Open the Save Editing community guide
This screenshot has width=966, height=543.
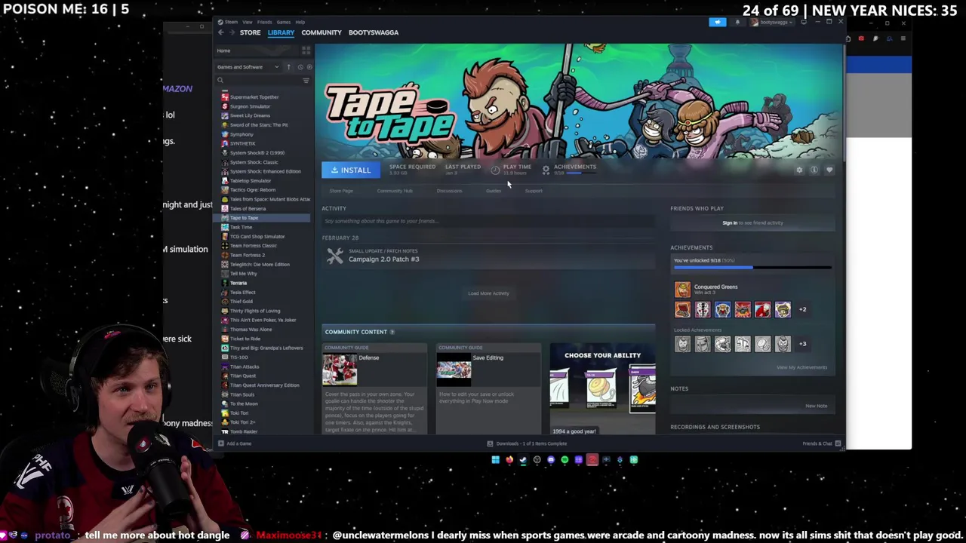coord(488,388)
